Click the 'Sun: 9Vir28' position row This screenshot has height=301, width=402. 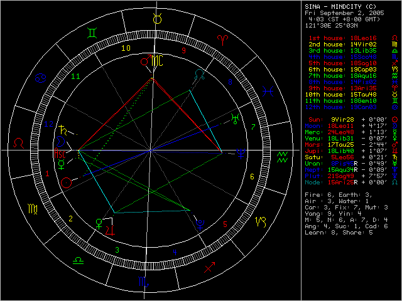coord(353,120)
